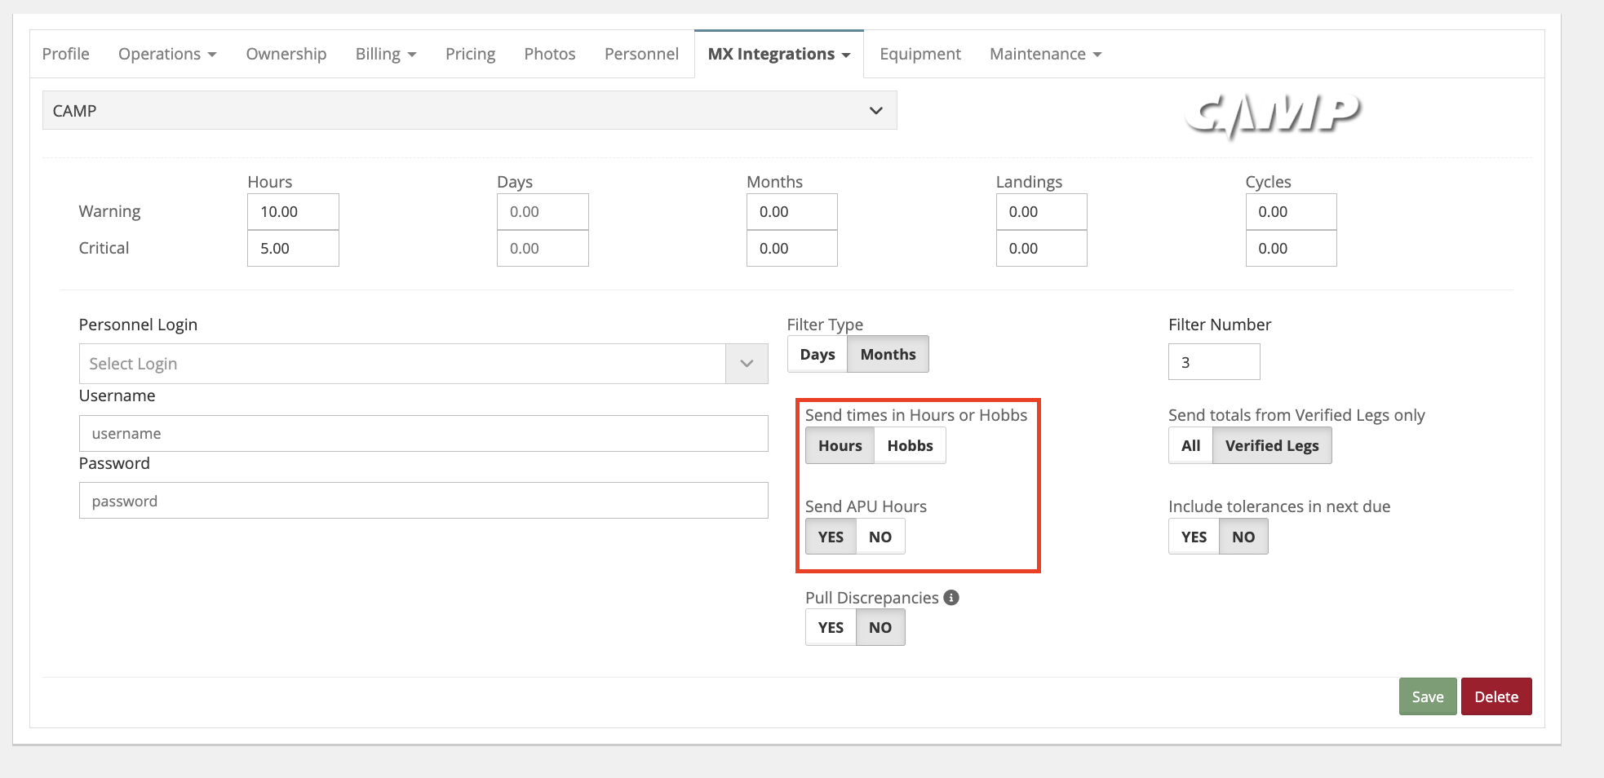Expand the Maintenance tab menu
This screenshot has width=1604, height=778.
pyautogui.click(x=1045, y=54)
